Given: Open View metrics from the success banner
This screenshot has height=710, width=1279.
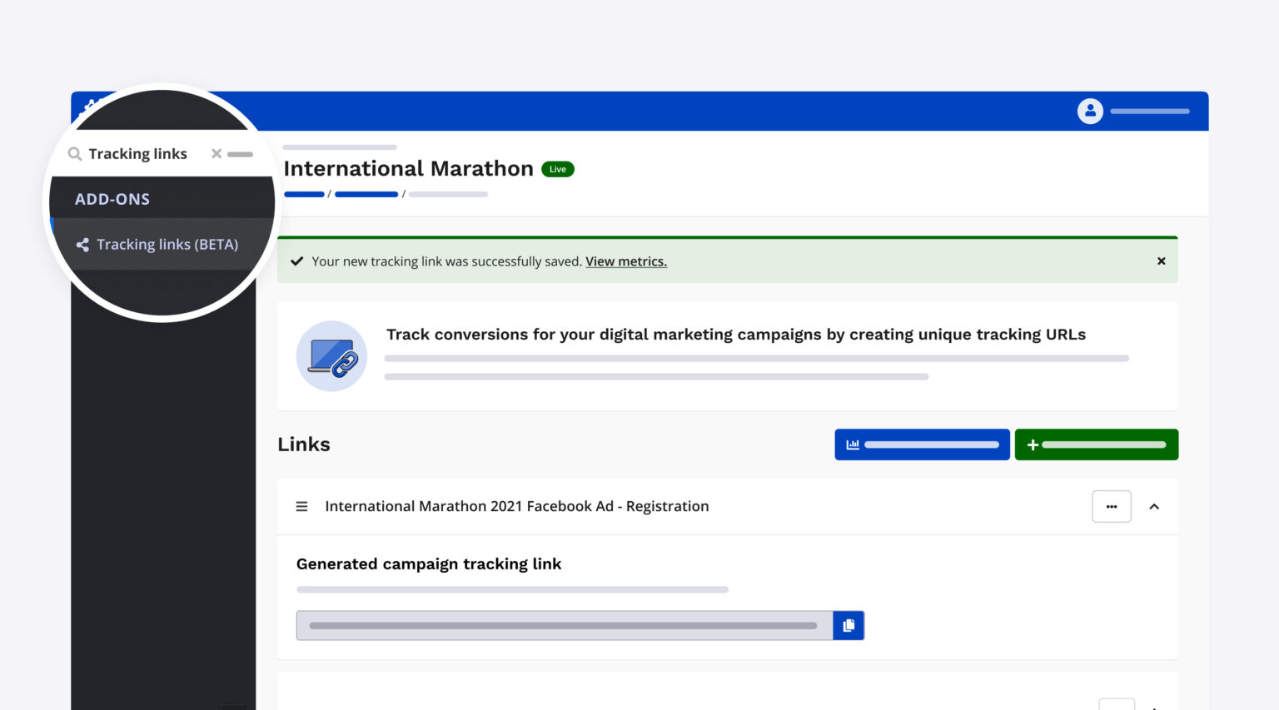Looking at the screenshot, I should (626, 261).
